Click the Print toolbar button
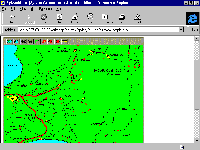Image resolution: width=200 pixels, height=150 pixels. pos(122,19)
